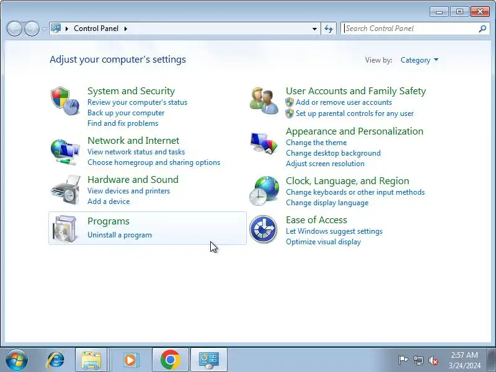
Task: Click the Control Panel breadcrumb text
Action: 96,29
